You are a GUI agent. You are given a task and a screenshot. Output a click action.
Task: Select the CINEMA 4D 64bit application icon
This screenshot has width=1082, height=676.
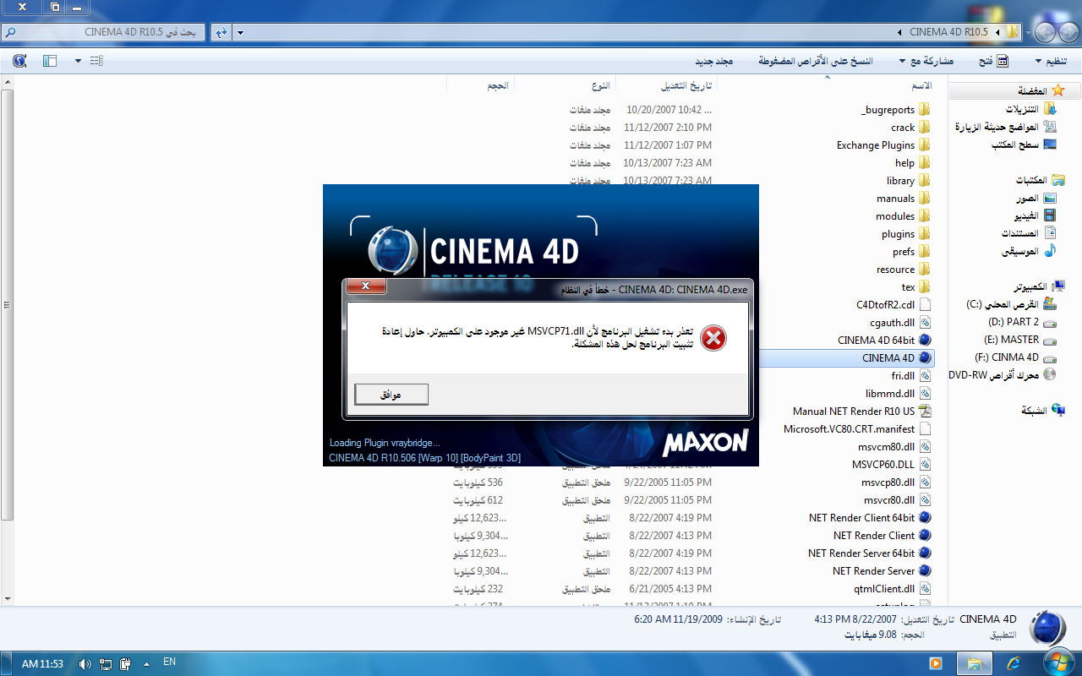coord(924,341)
